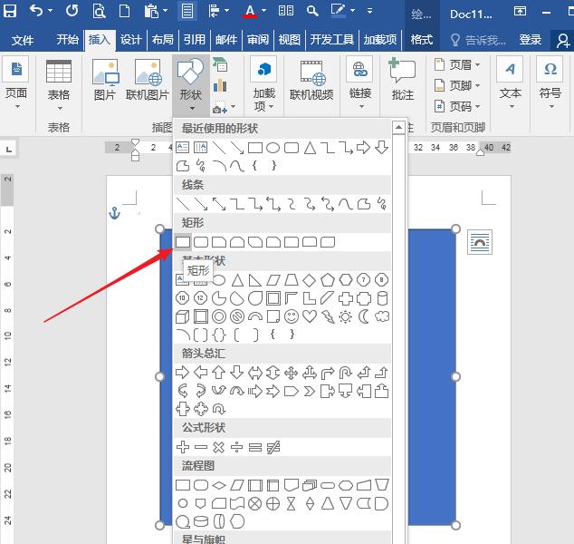Open the 文件 File menu
The height and width of the screenshot is (544, 574).
(23, 40)
